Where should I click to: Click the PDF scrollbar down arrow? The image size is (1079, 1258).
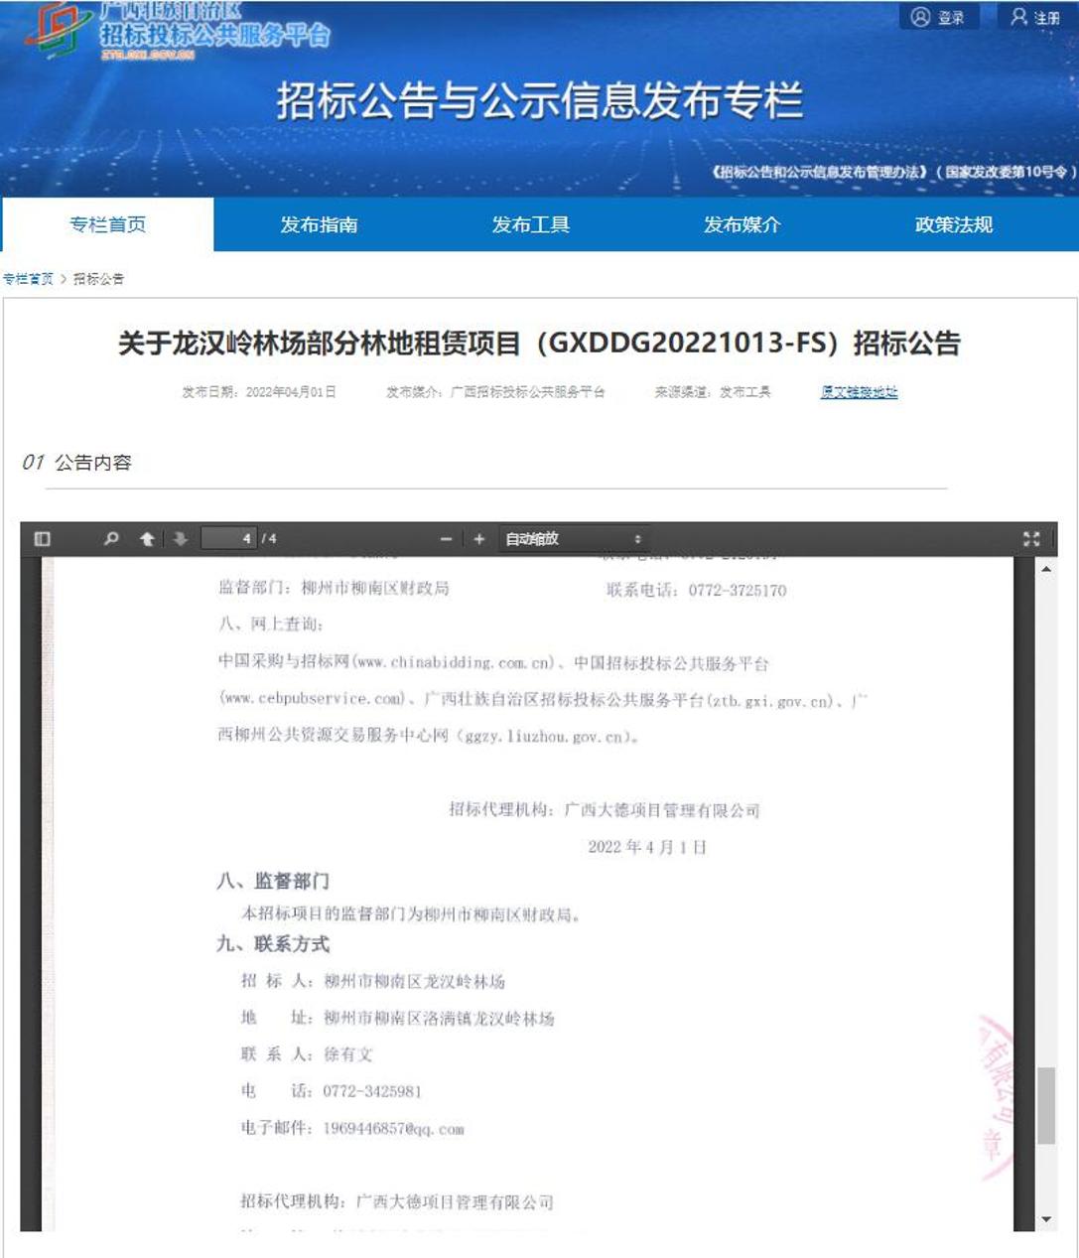1045,1219
